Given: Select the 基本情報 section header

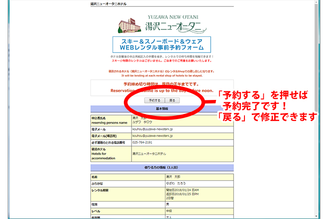Looking at the screenshot, I should pos(162,109).
